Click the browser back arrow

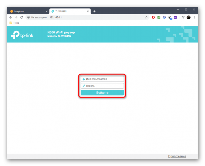pyautogui.click(x=11, y=17)
